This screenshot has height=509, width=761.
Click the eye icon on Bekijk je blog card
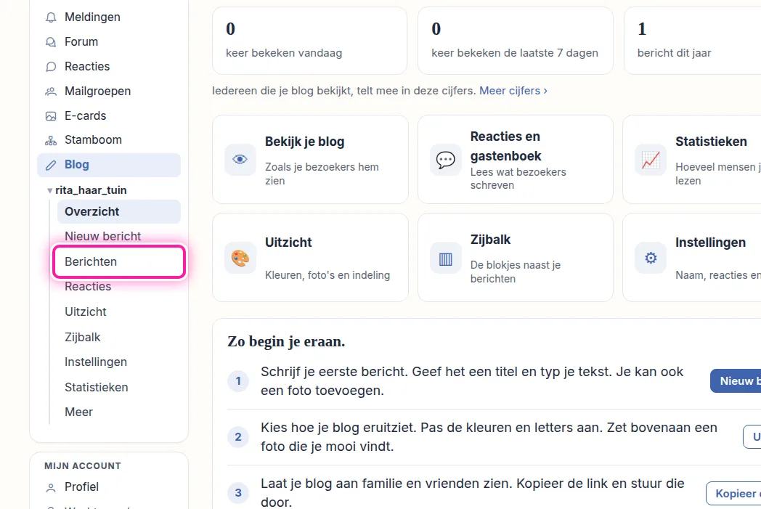pyautogui.click(x=240, y=159)
